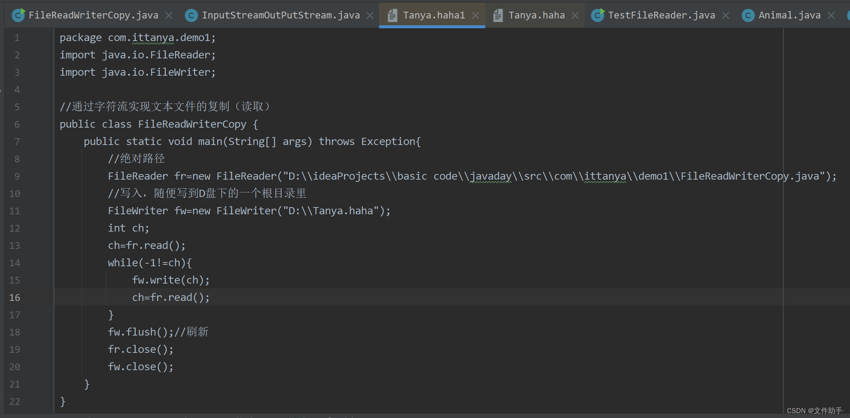Click line number 16 in gutter
The height and width of the screenshot is (418, 850).
15,297
